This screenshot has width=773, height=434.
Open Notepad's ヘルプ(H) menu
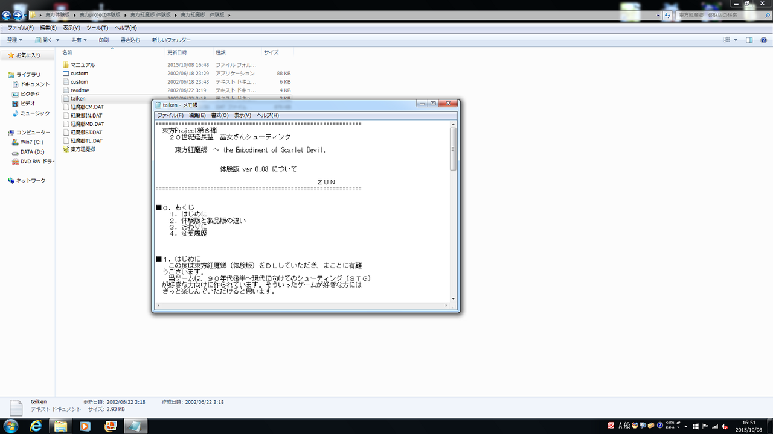268,115
